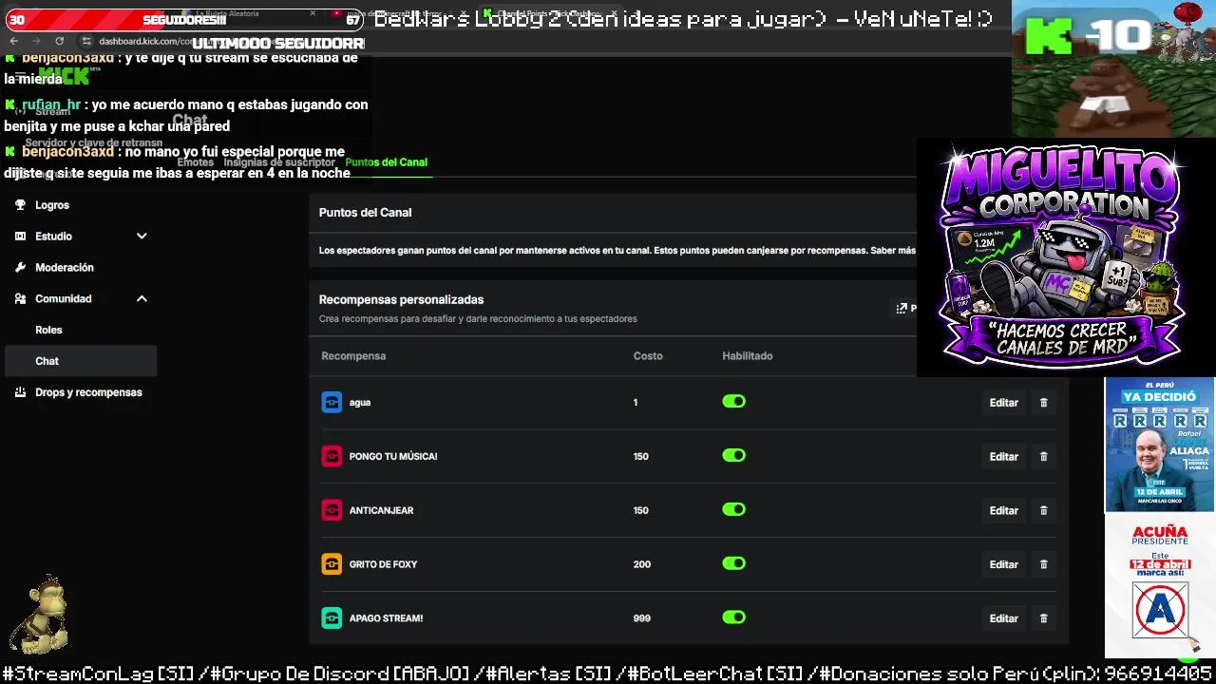Screen dimensions: 1216x684
Task: Go back with the browser back arrow
Action: (x=13, y=41)
